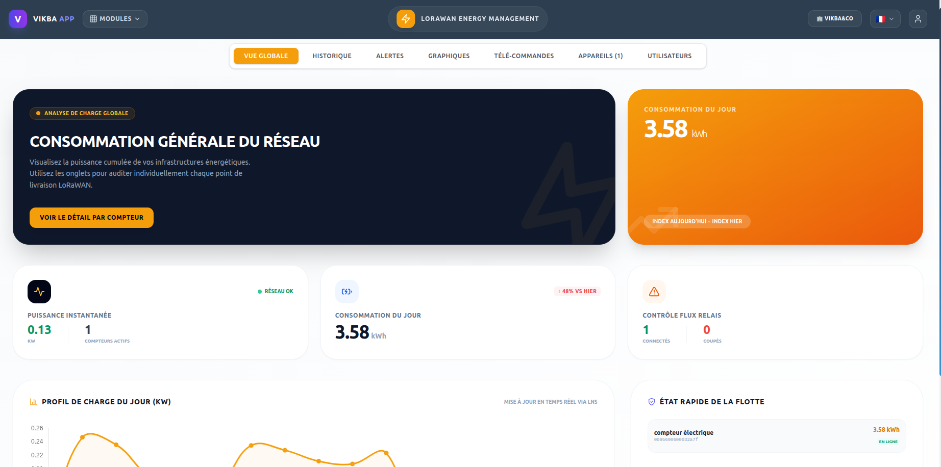
Task: Click the 48% vs hier badge
Action: tap(577, 292)
